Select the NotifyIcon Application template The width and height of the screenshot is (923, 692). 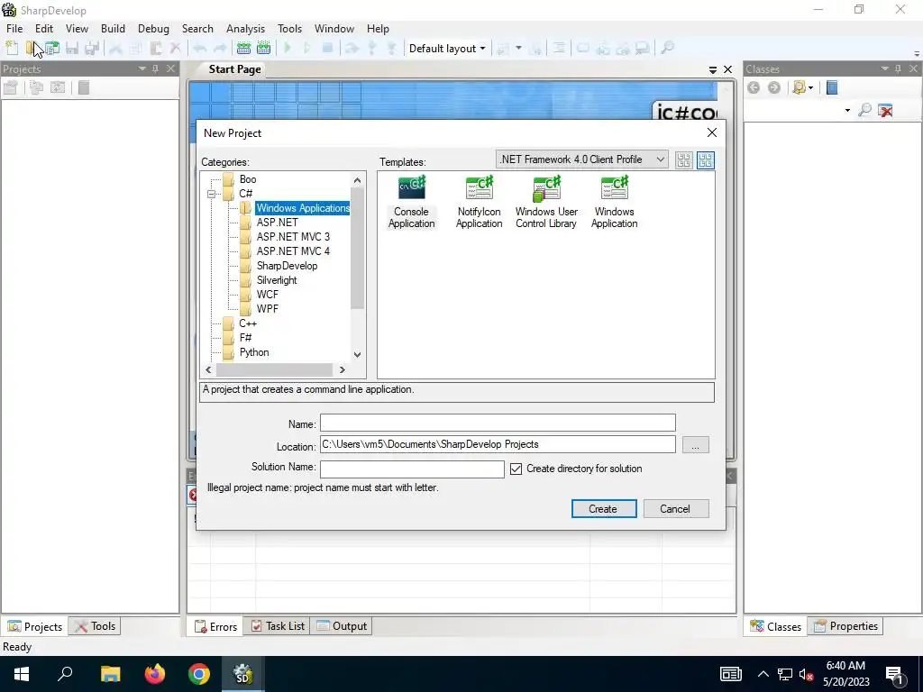(480, 202)
